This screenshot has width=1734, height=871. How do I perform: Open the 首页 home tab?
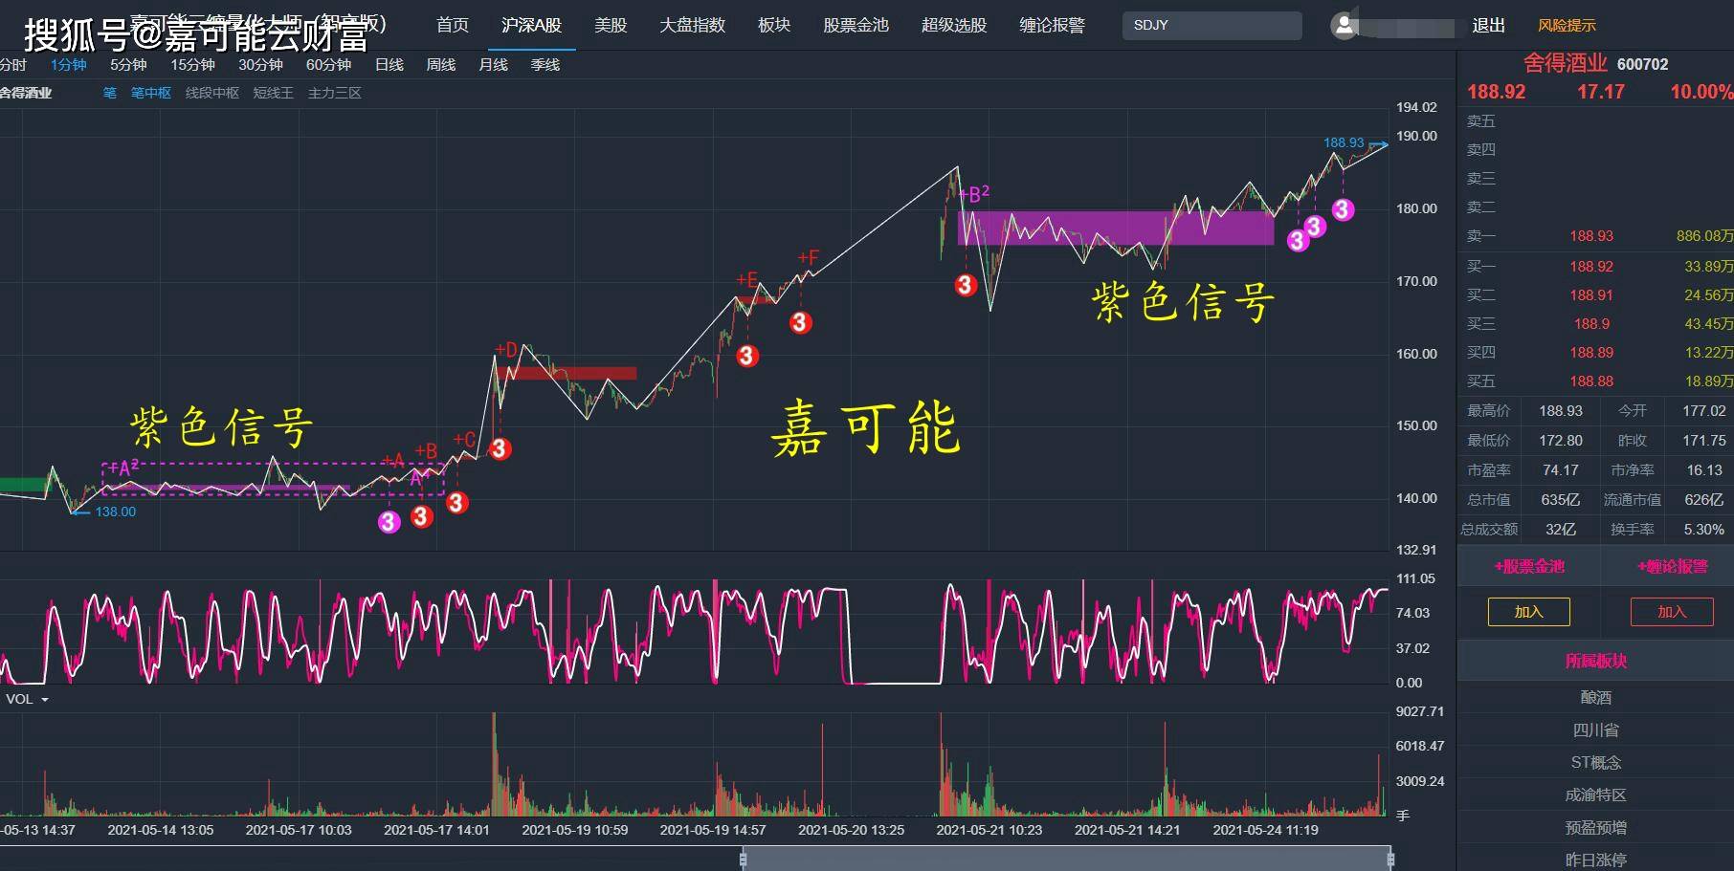pyautogui.click(x=453, y=25)
